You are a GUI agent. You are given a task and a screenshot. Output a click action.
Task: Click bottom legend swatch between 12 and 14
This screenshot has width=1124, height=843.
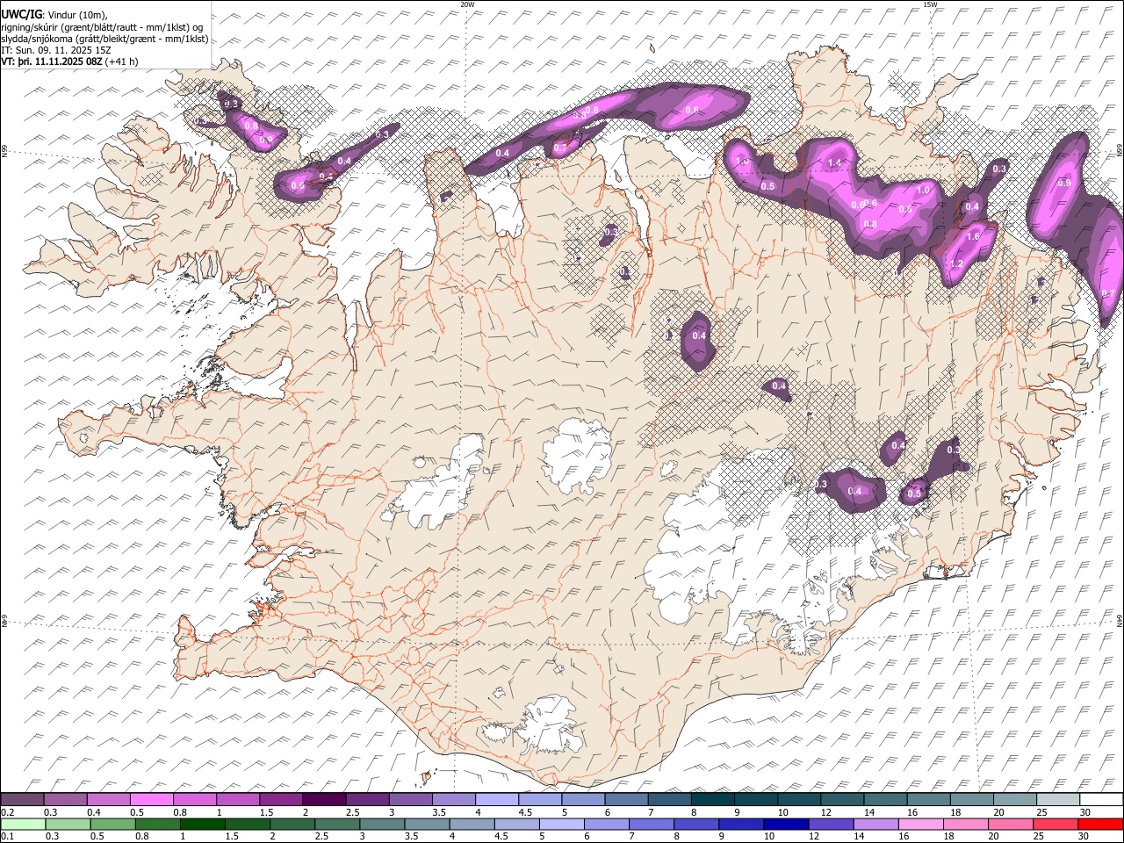(832, 824)
